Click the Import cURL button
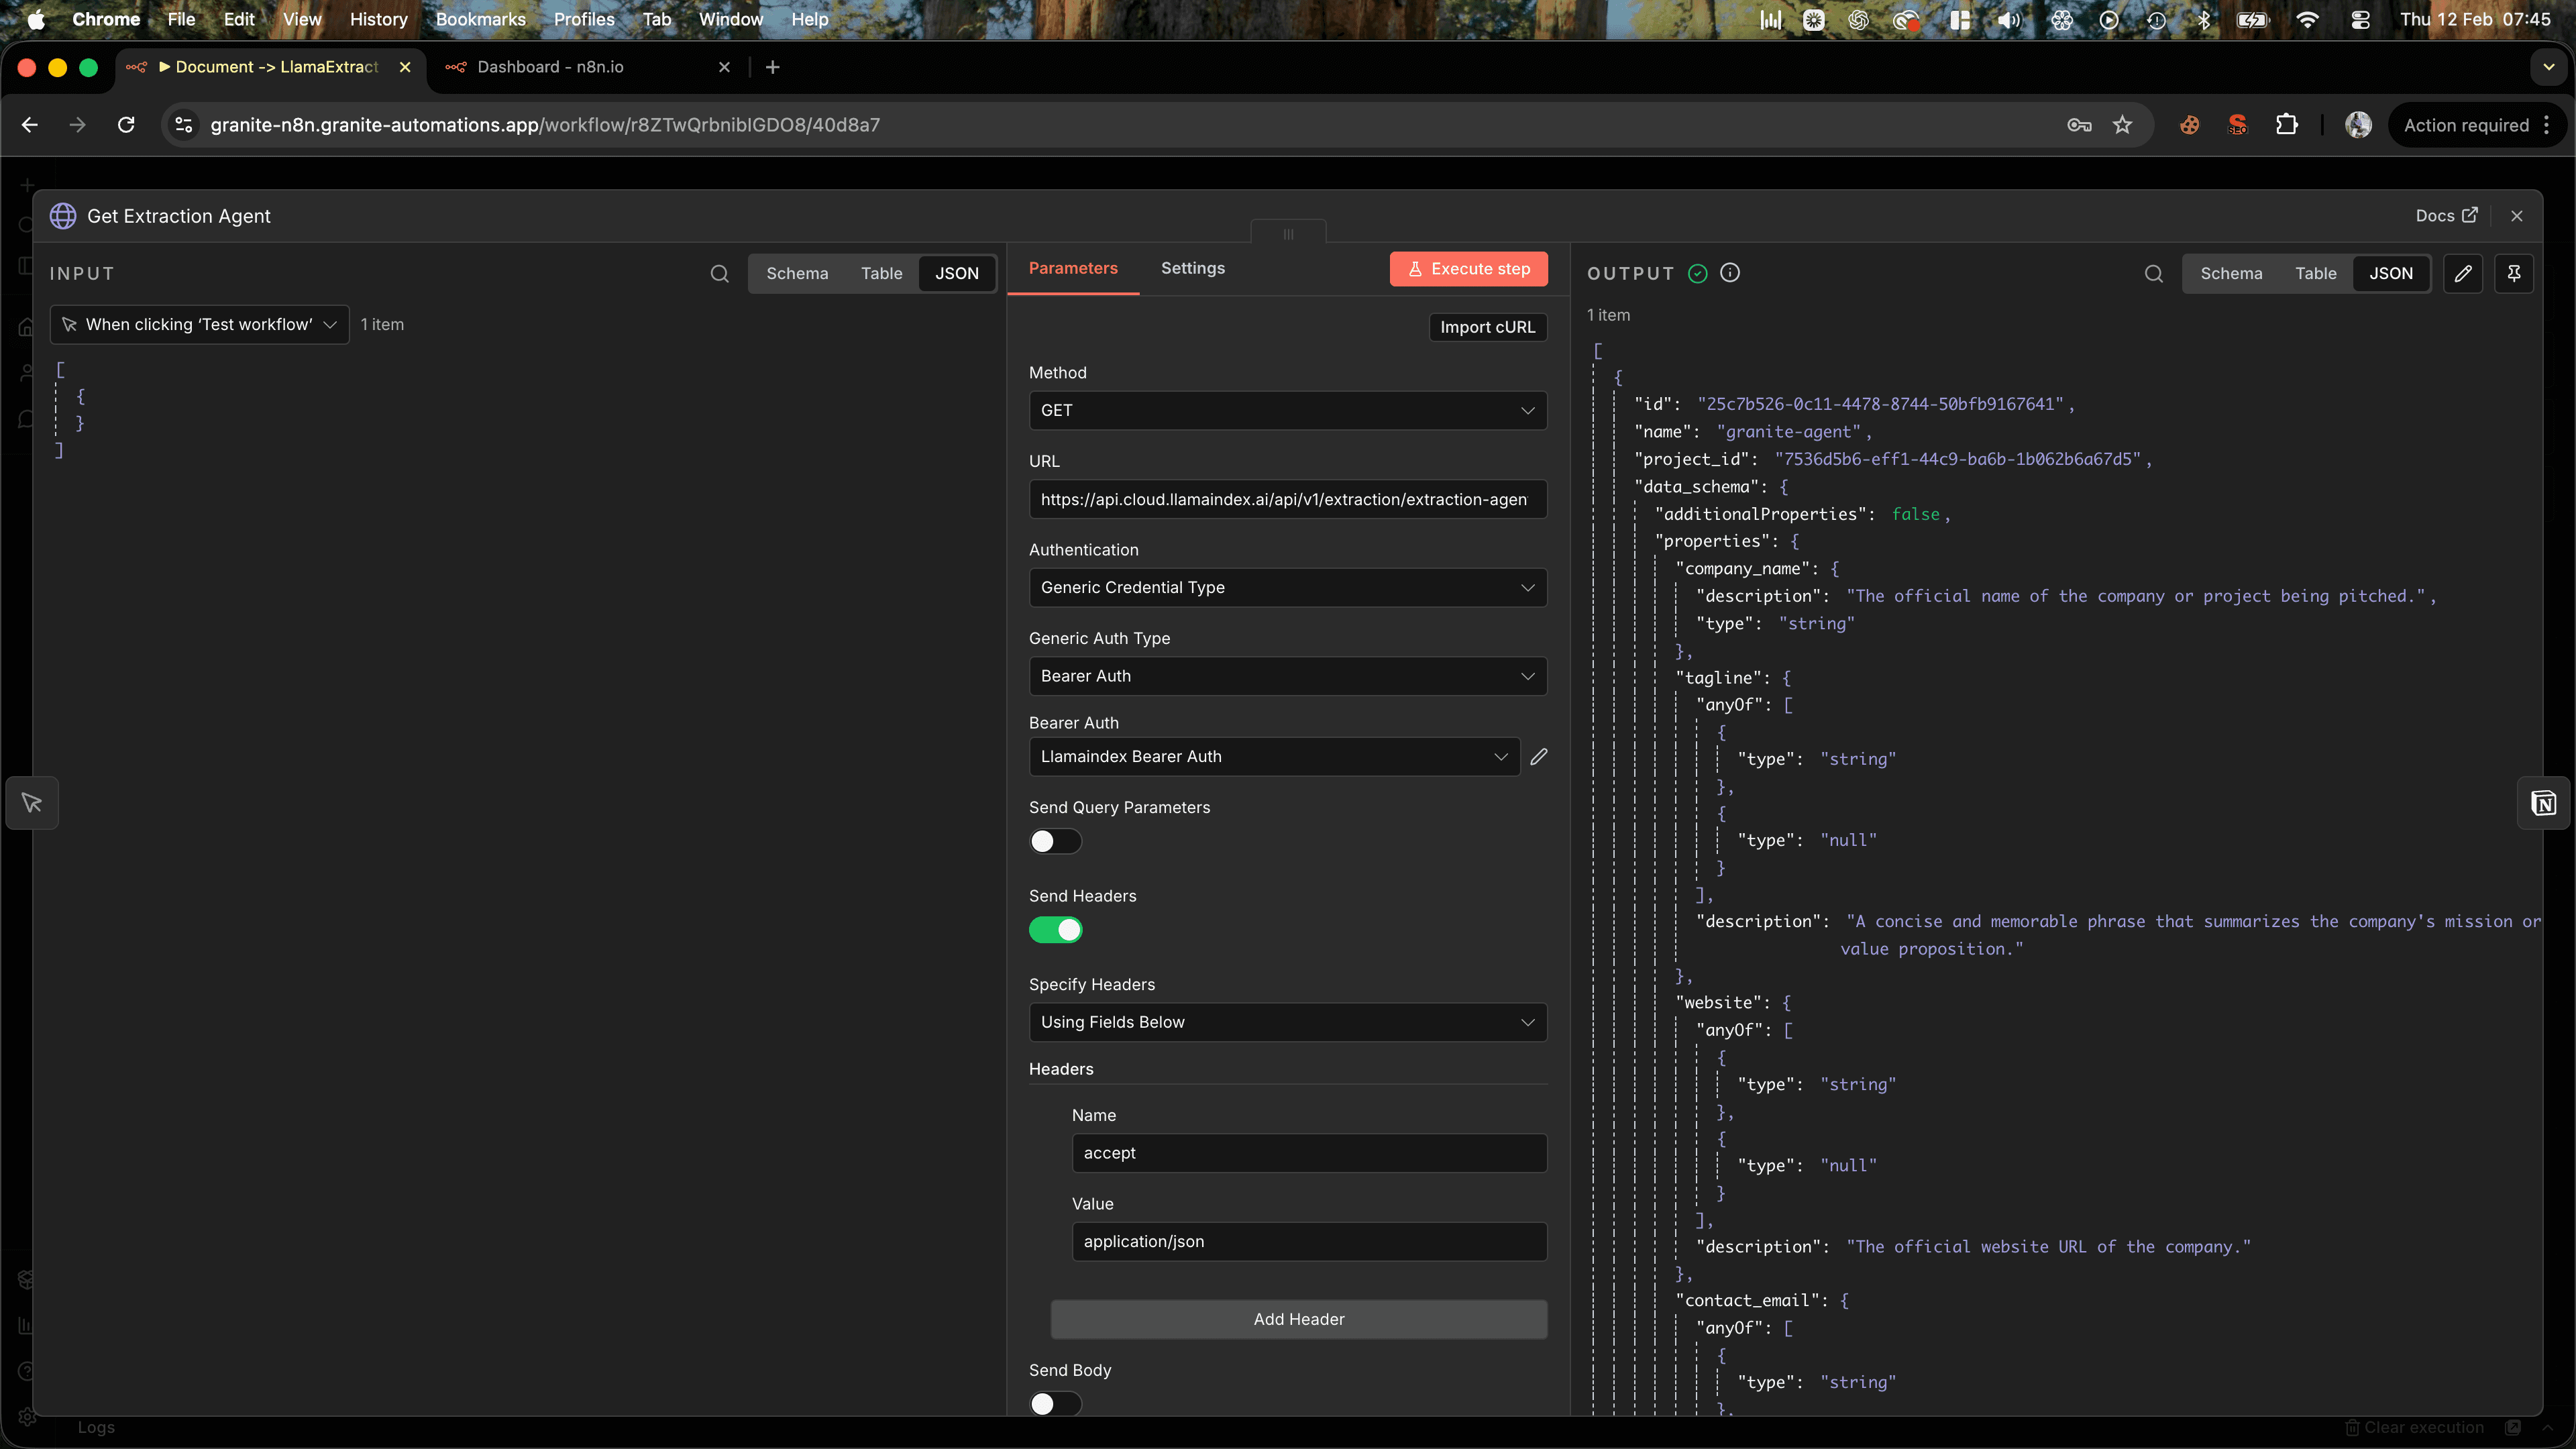This screenshot has height=1449, width=2576. point(1487,327)
